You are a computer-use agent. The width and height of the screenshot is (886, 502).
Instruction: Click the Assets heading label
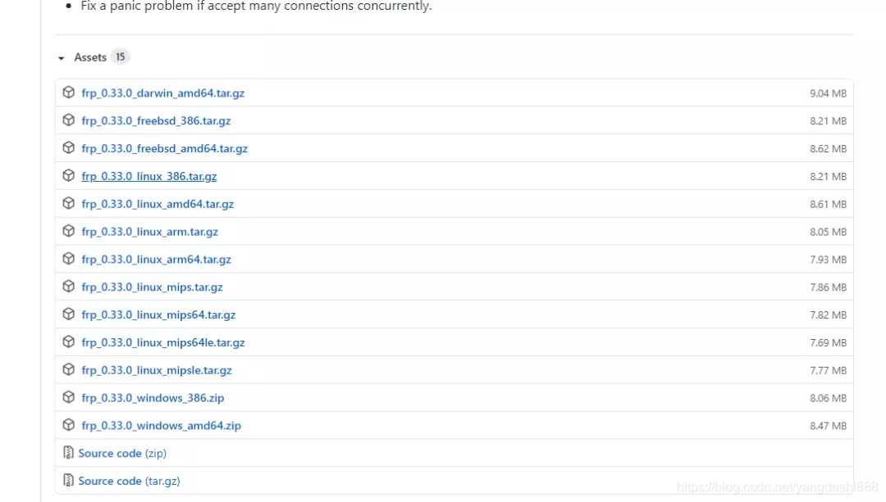point(90,57)
